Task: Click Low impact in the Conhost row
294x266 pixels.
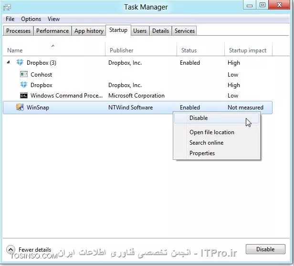Action: point(233,75)
